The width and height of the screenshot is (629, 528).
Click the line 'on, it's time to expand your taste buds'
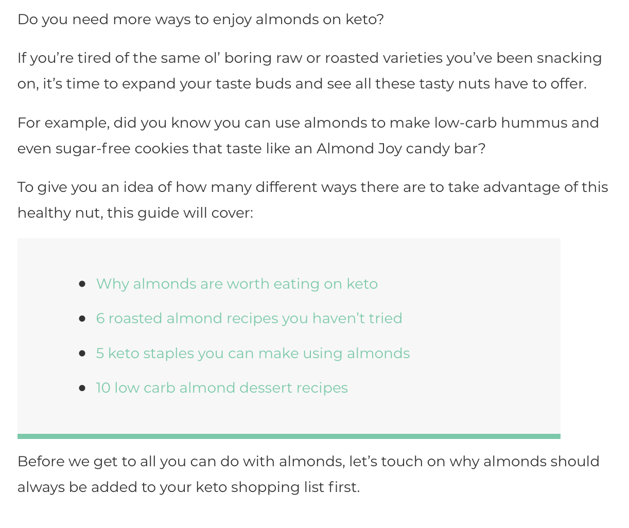[302, 84]
